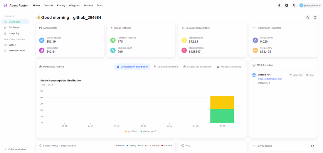Click the Jump button for Default API
The image size is (323, 153).
tap(310, 75)
